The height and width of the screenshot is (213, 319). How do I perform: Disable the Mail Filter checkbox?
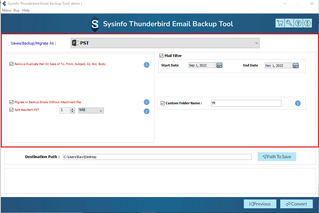[162, 56]
